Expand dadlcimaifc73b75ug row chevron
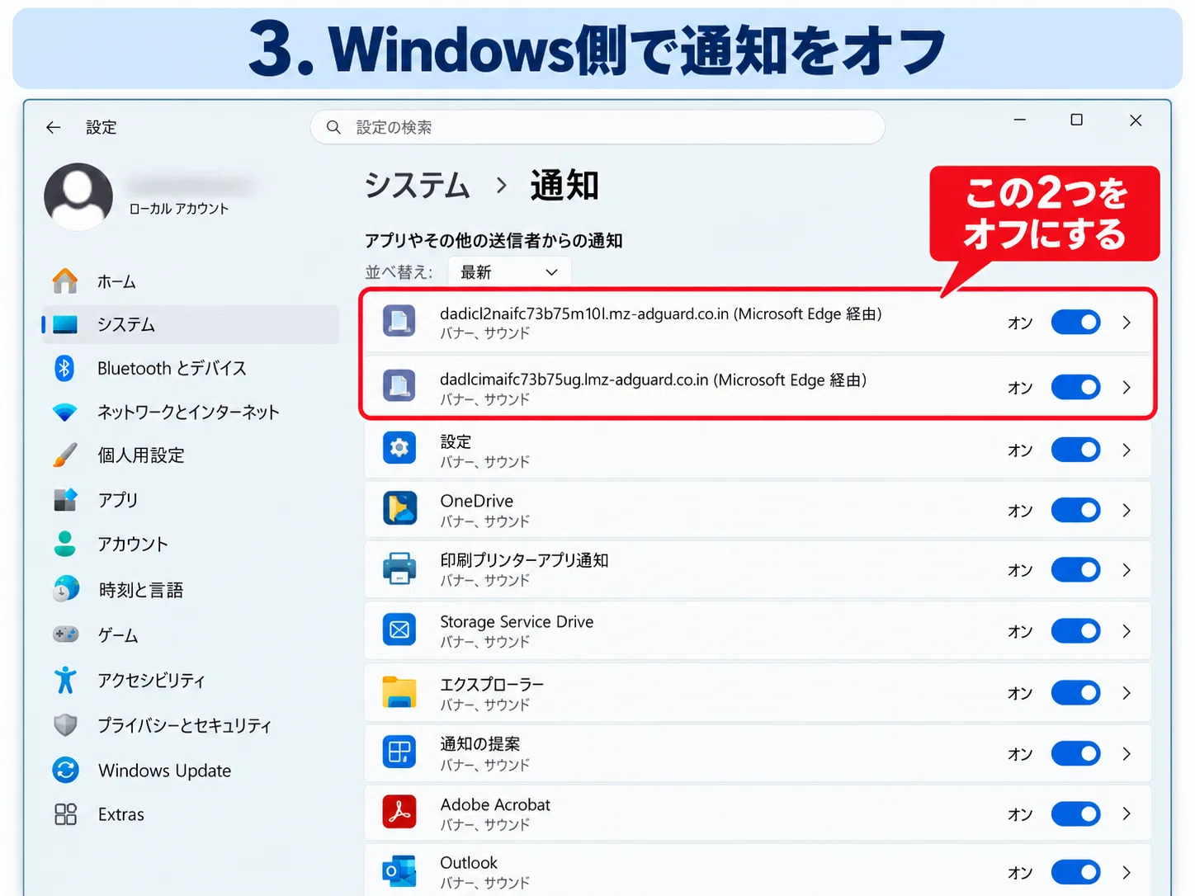Image resolution: width=1195 pixels, height=896 pixels. click(1127, 387)
